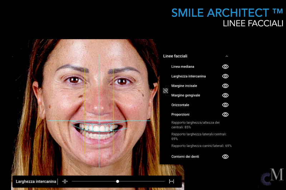
Task: Click the canini/laterali 69% ratio text
Action: tap(201, 146)
